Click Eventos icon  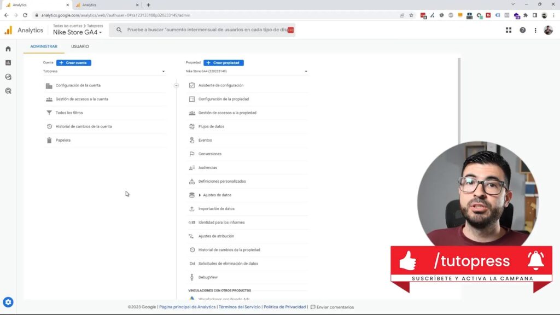point(192,141)
